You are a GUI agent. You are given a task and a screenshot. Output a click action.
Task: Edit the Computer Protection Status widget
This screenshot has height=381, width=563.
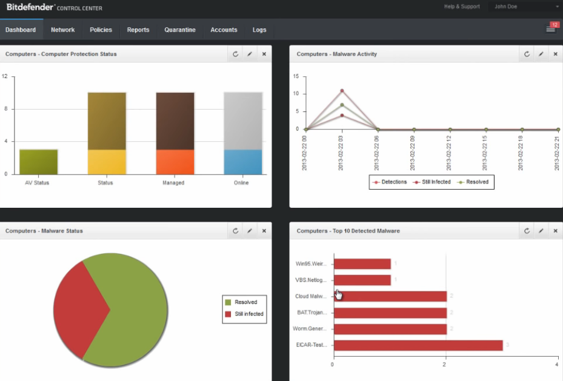pos(250,54)
